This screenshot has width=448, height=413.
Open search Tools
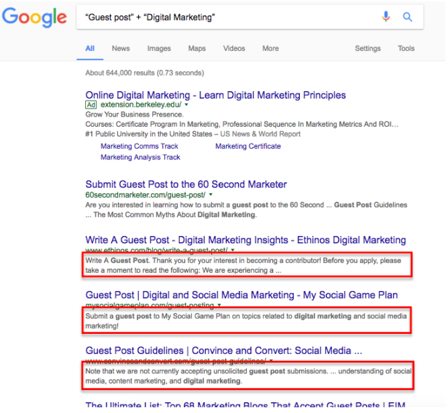pyautogui.click(x=406, y=48)
